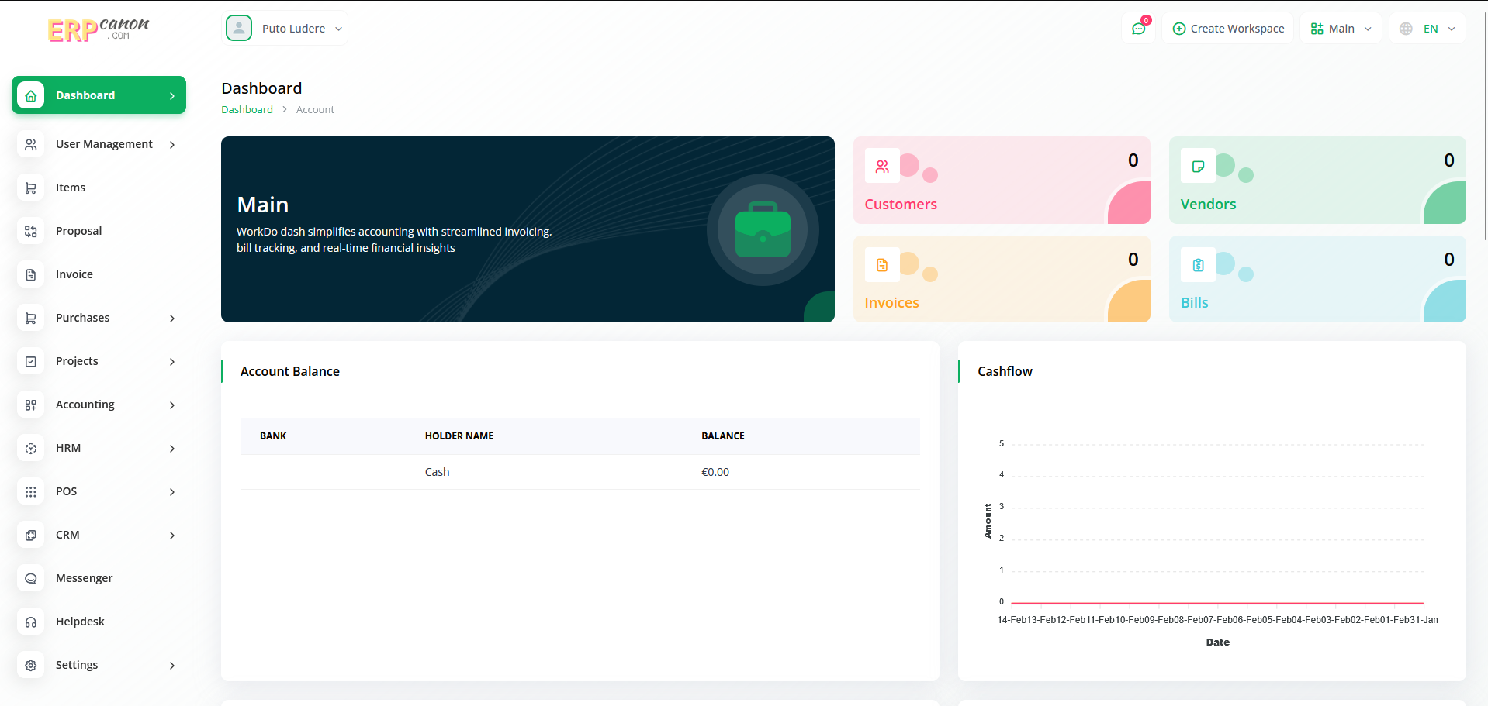The image size is (1488, 706).
Task: Open the Puto Ludere user dropdown
Action: click(x=285, y=29)
